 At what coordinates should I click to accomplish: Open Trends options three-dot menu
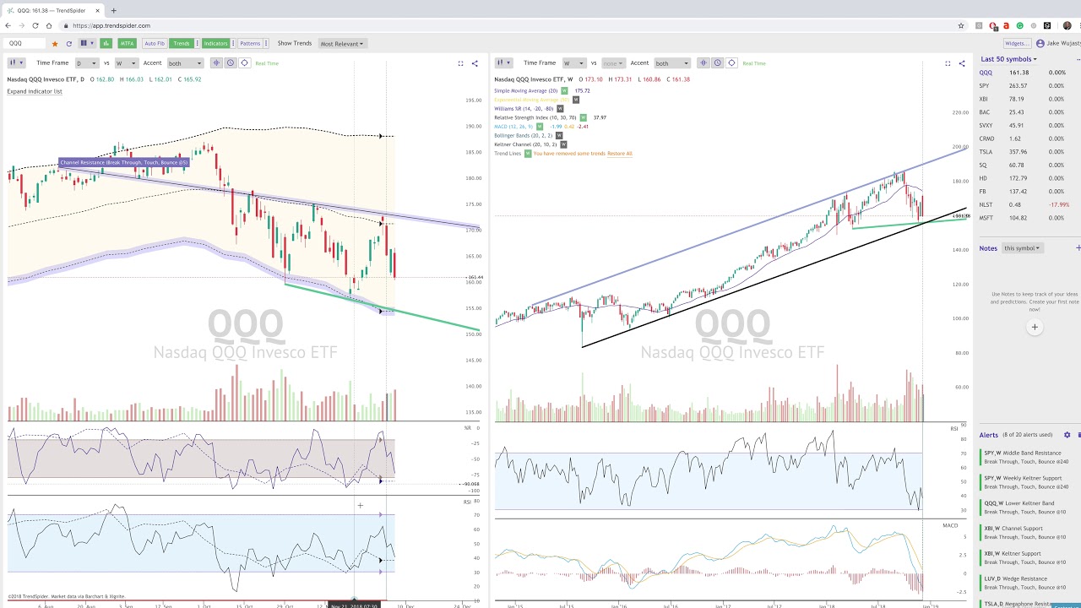click(x=196, y=43)
